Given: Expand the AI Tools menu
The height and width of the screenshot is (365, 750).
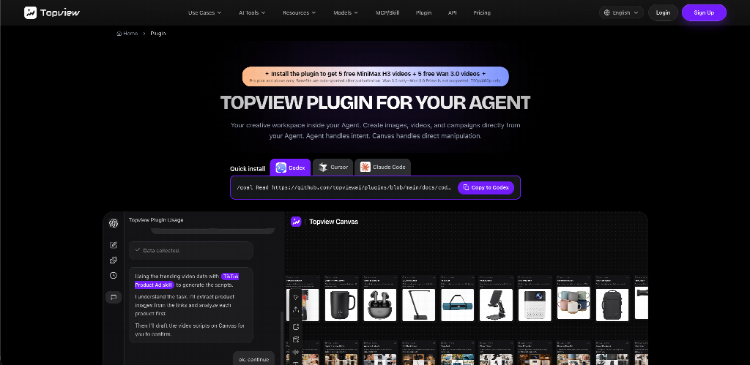Looking at the screenshot, I should [252, 13].
